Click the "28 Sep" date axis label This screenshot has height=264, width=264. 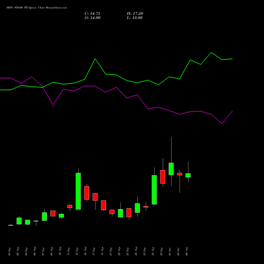(153, 251)
